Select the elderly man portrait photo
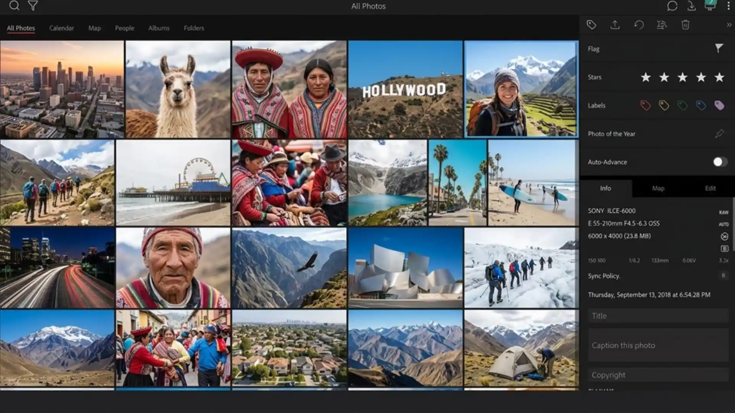Screen dimensions: 735x413 pyautogui.click(x=173, y=268)
